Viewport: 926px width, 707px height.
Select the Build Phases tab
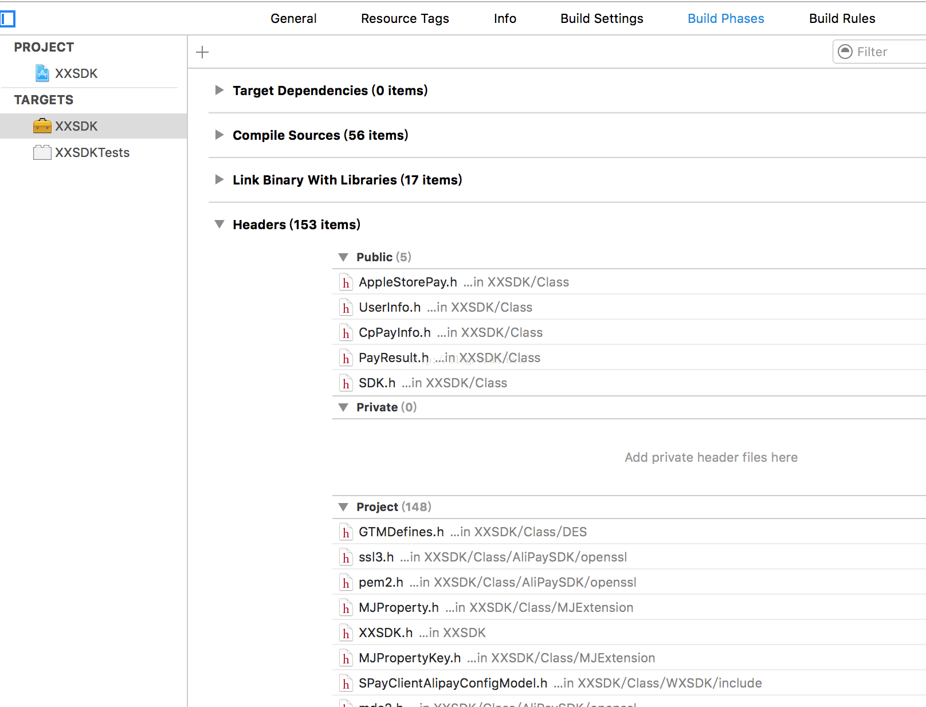(x=726, y=18)
